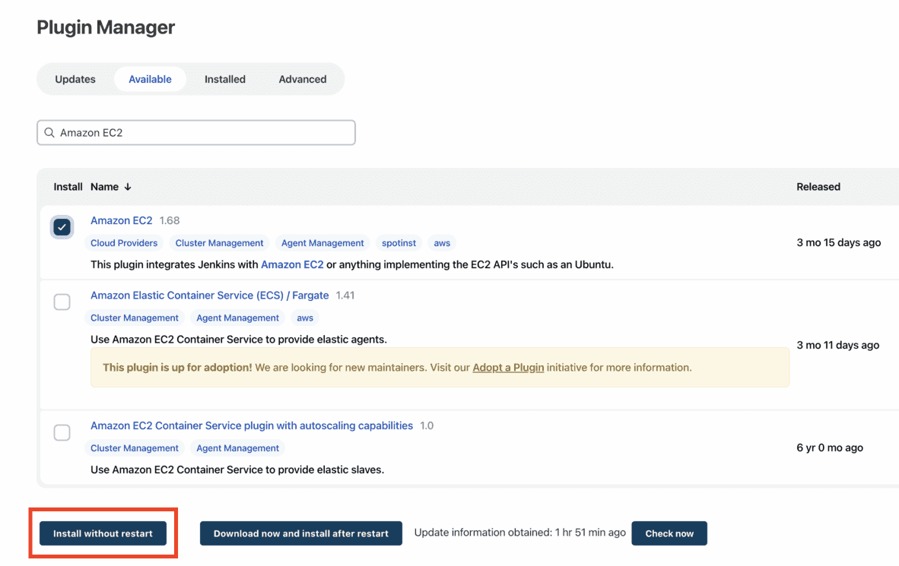Click the Install without restart button
Image resolution: width=899 pixels, height=566 pixels.
pos(103,533)
